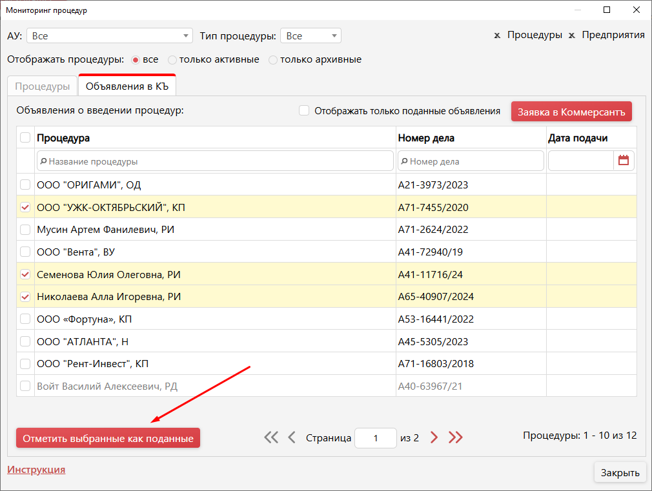Select 'только архивные' radio option

pos(273,60)
